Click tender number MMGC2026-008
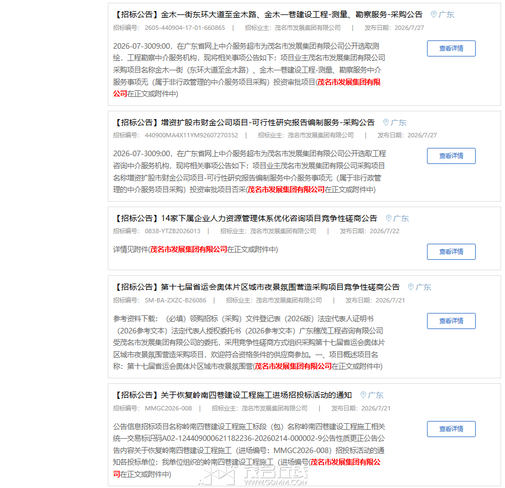Screen dimensions: 505x488 (x=168, y=408)
